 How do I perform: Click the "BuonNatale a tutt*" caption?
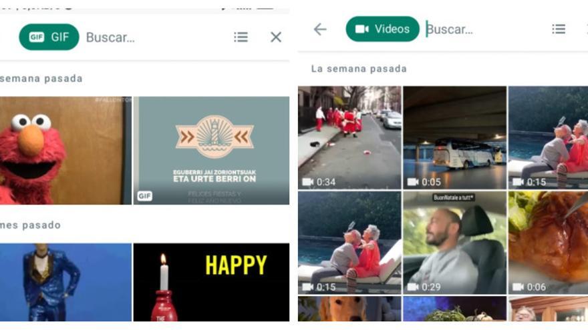[x=454, y=197]
